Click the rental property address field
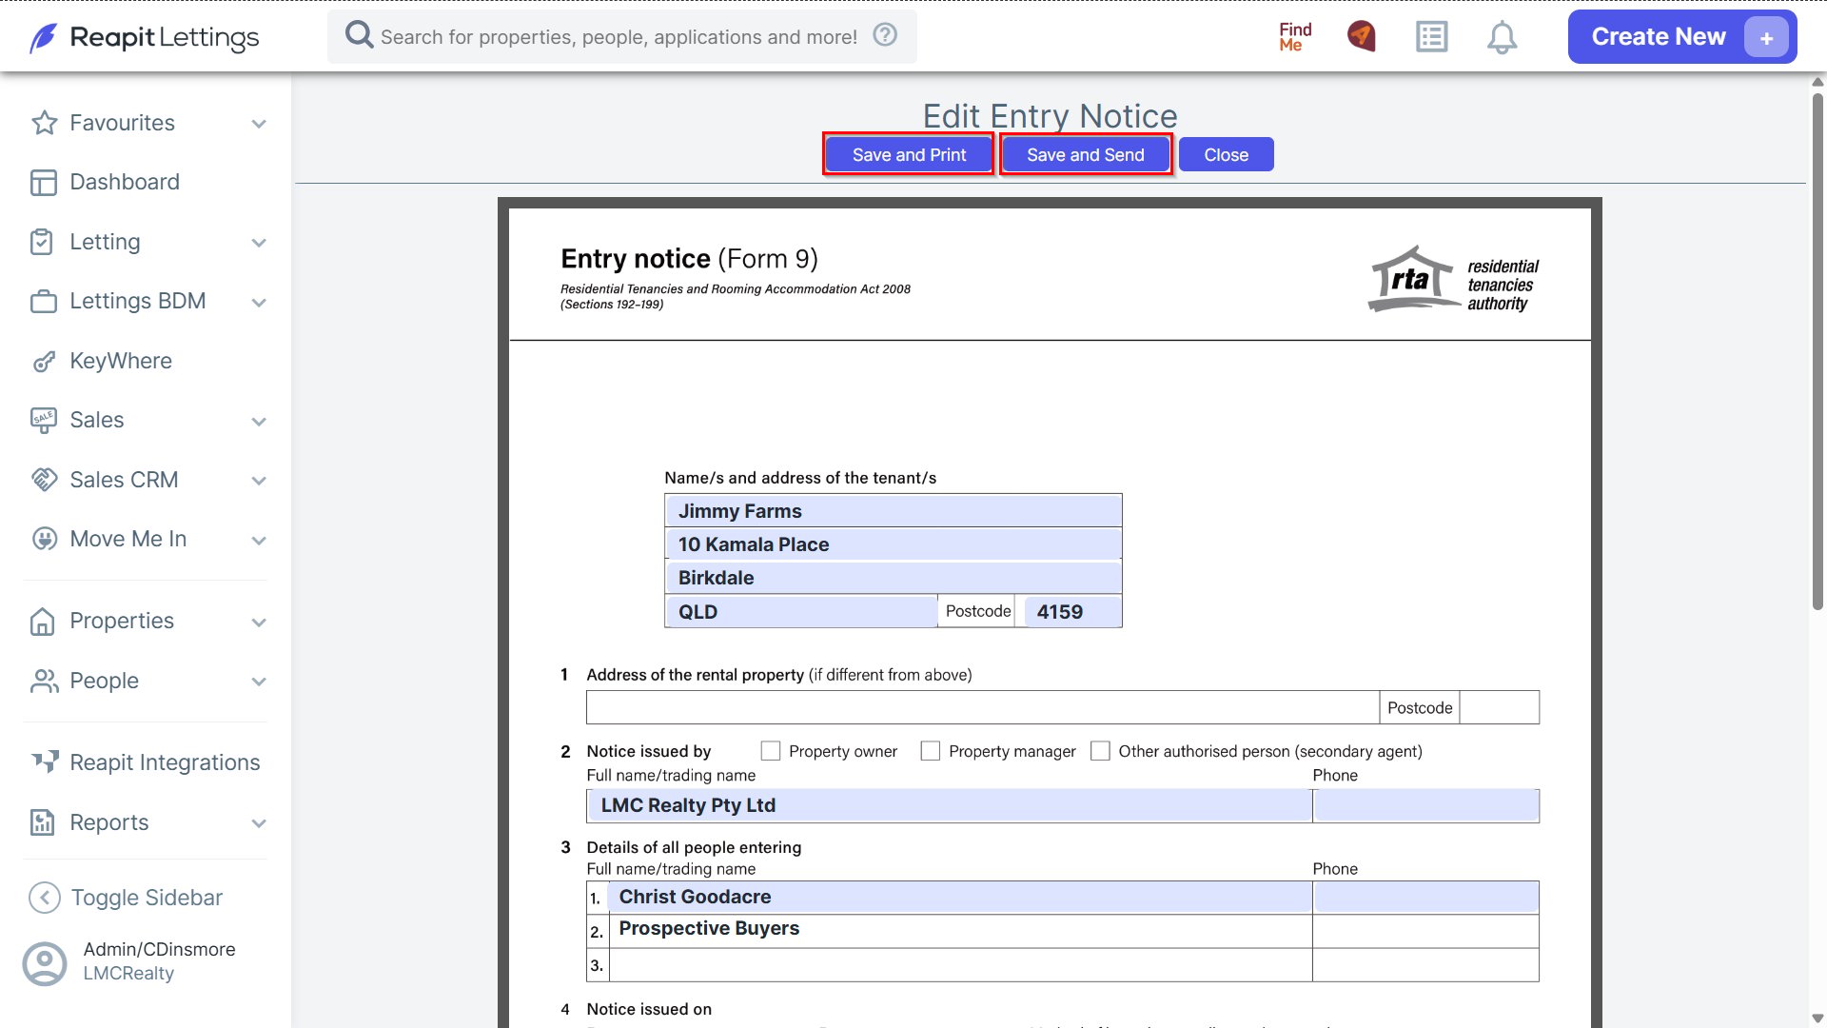The image size is (1827, 1028). [x=983, y=707]
